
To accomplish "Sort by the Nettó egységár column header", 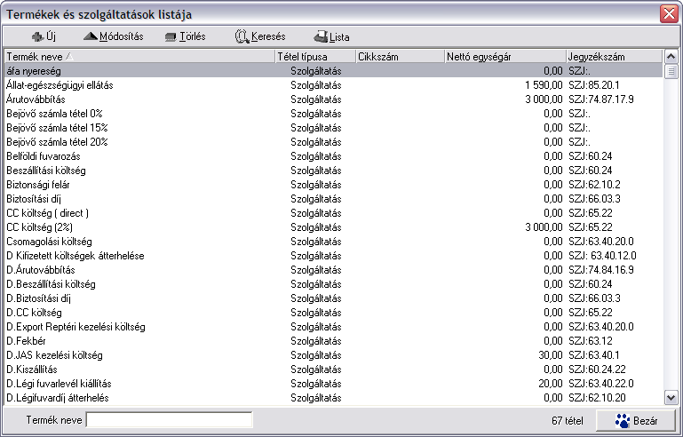I will click(x=505, y=57).
